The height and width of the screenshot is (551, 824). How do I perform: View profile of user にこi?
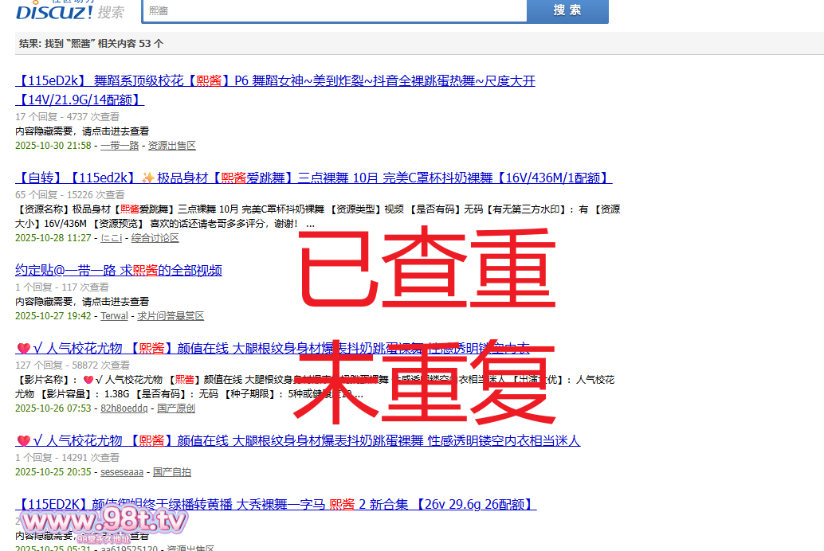111,238
